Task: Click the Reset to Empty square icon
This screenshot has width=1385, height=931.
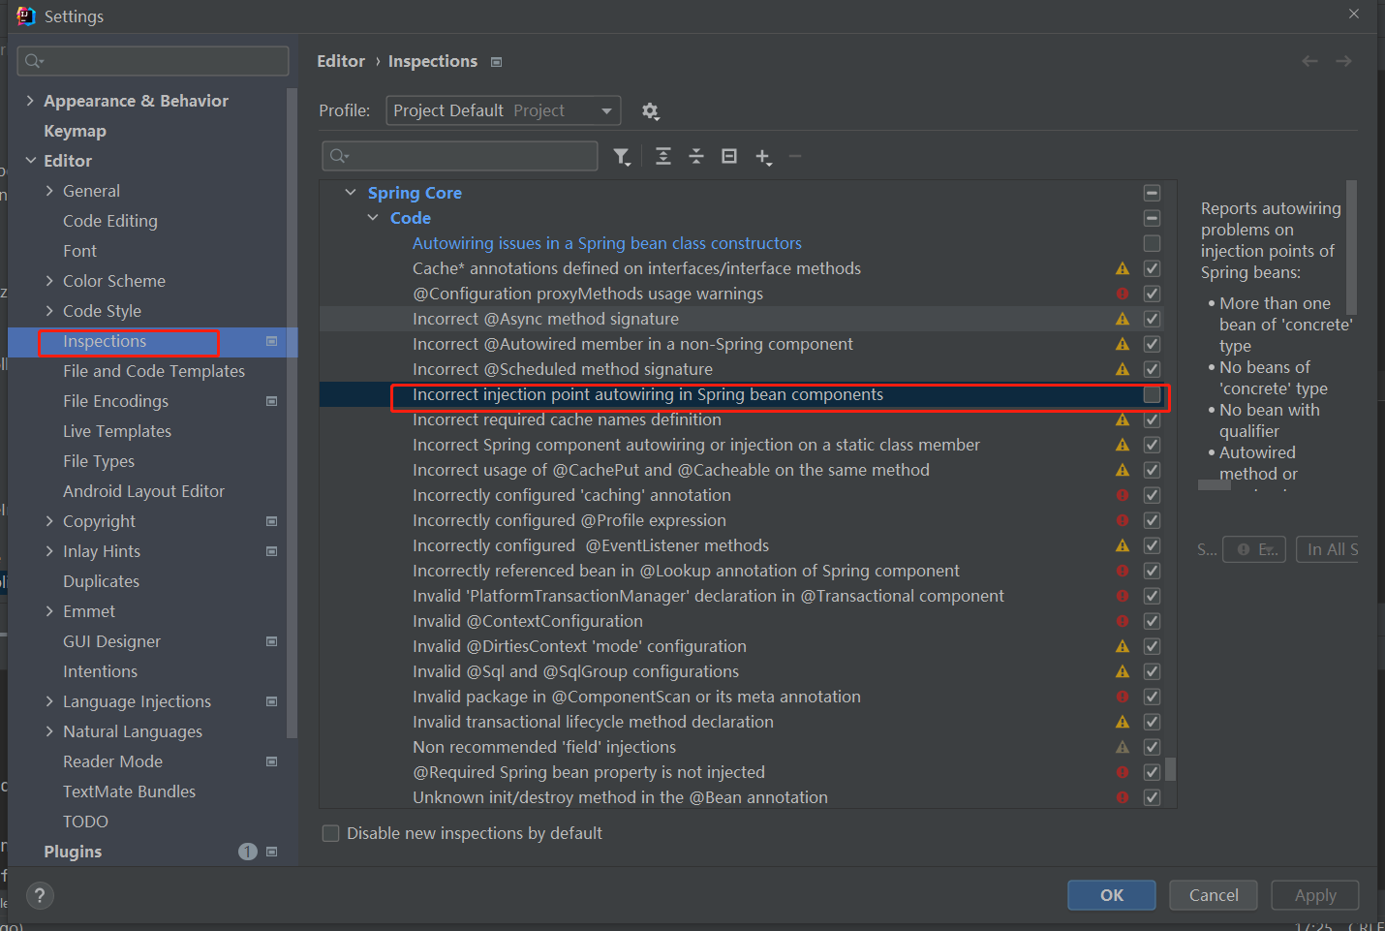Action: pyautogui.click(x=729, y=156)
